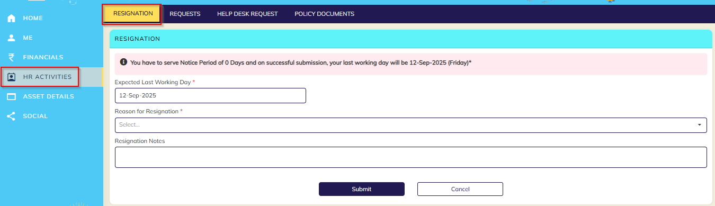The height and width of the screenshot is (206, 715).
Task: Focus the Resignation Notes text box
Action: (411, 157)
